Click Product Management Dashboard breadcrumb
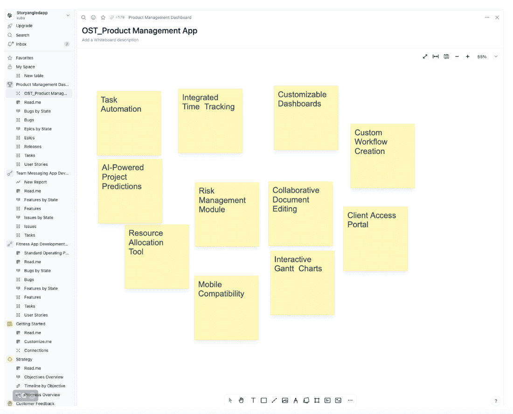The image size is (513, 414). click(x=159, y=17)
